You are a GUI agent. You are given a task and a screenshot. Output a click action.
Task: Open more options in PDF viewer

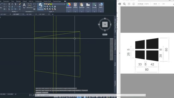tap(164, 4)
